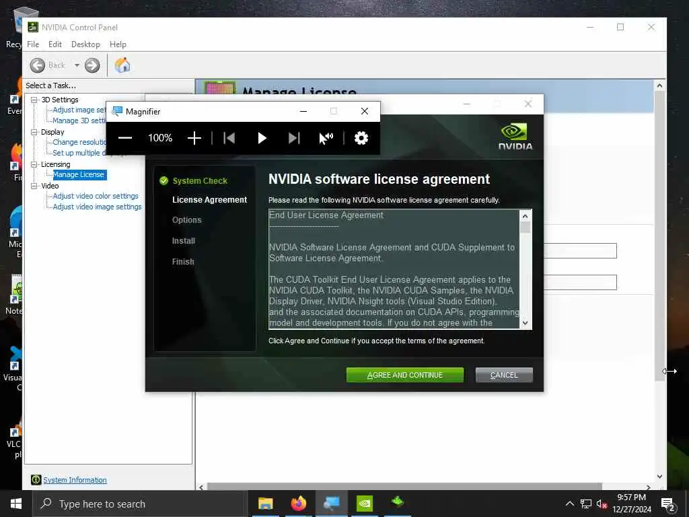Viewport: 689px width, 517px height.
Task: Open the notification center icon
Action: coord(668,504)
